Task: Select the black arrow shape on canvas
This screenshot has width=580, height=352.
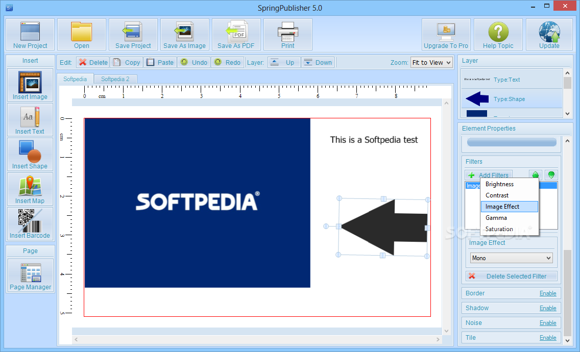Action: [x=383, y=227]
